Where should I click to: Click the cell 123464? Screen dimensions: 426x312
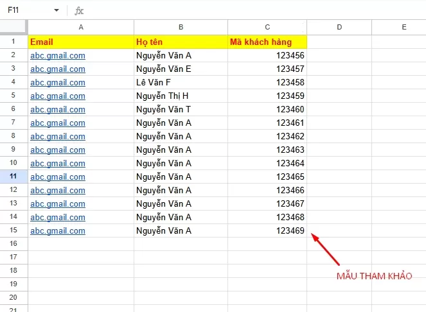[267, 163]
